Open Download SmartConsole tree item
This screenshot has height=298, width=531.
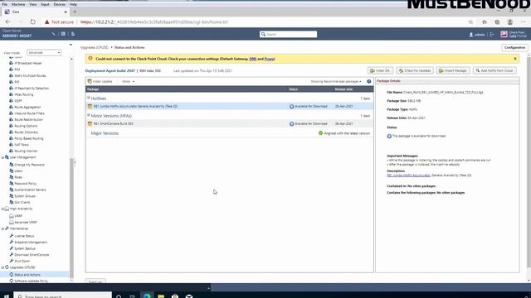[32, 255]
